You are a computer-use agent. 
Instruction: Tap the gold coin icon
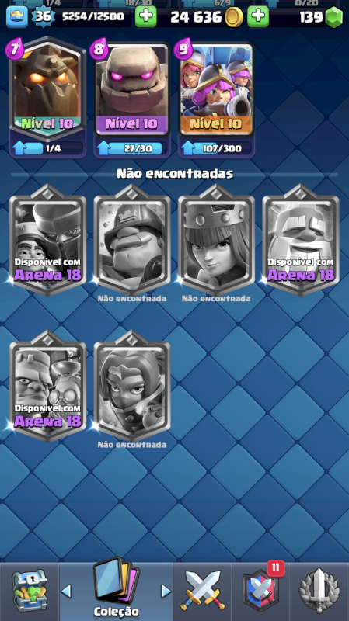click(234, 17)
